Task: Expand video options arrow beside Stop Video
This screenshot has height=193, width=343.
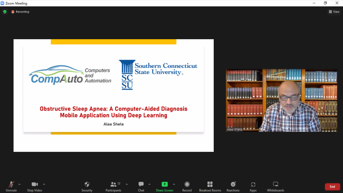Action: click(44, 184)
